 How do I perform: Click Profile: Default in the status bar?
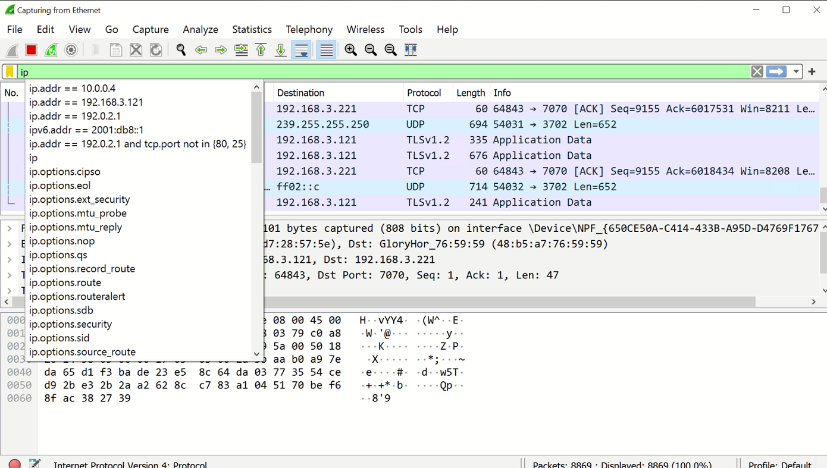click(779, 464)
